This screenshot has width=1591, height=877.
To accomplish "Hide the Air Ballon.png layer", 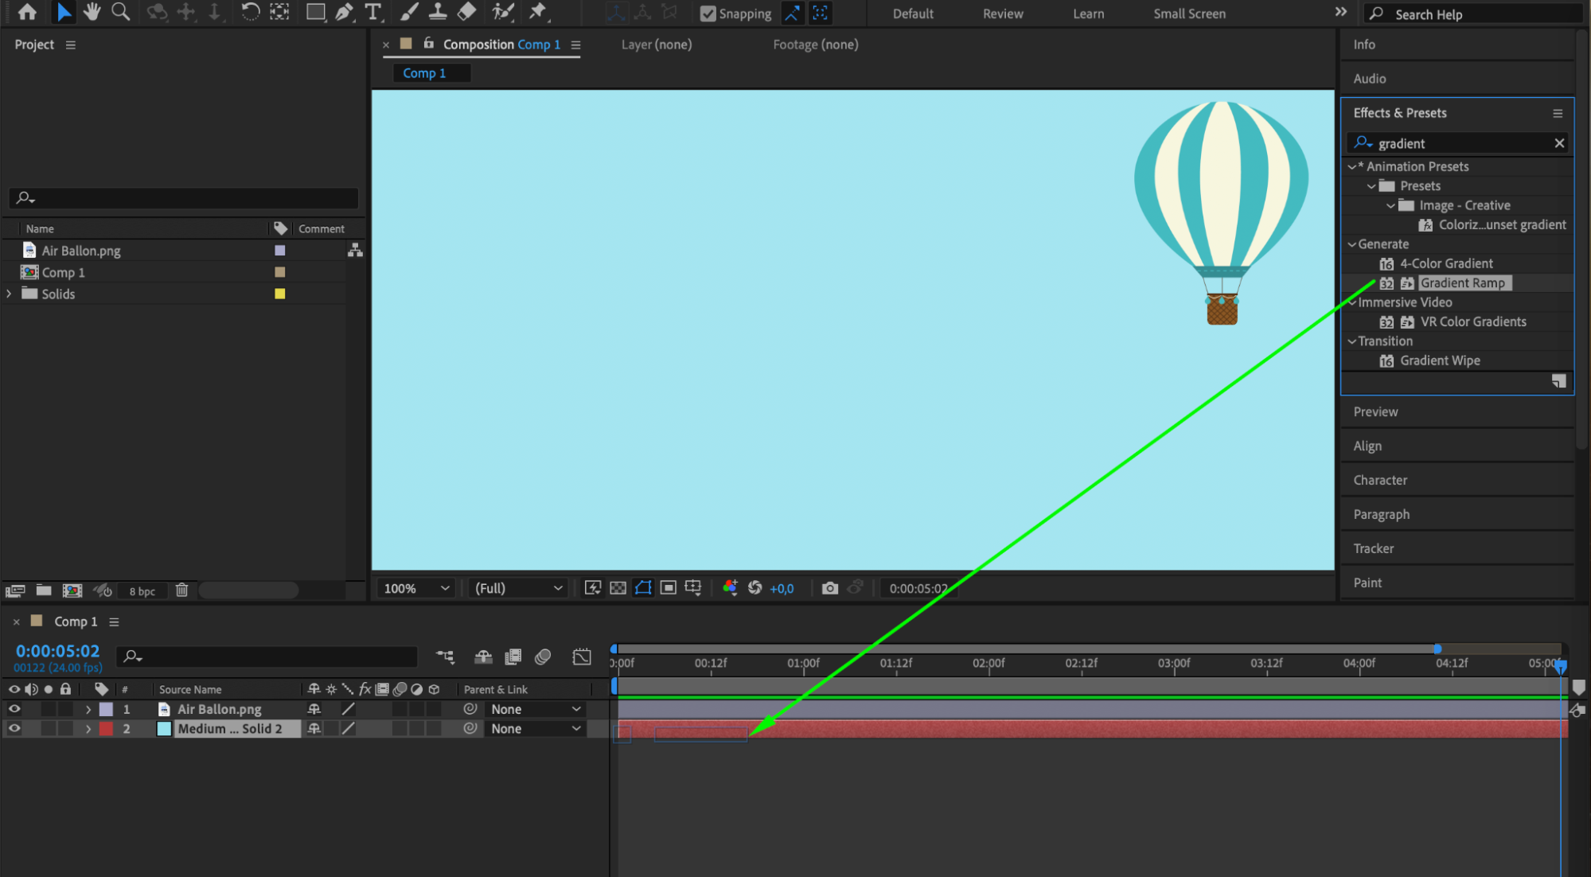I will point(14,709).
